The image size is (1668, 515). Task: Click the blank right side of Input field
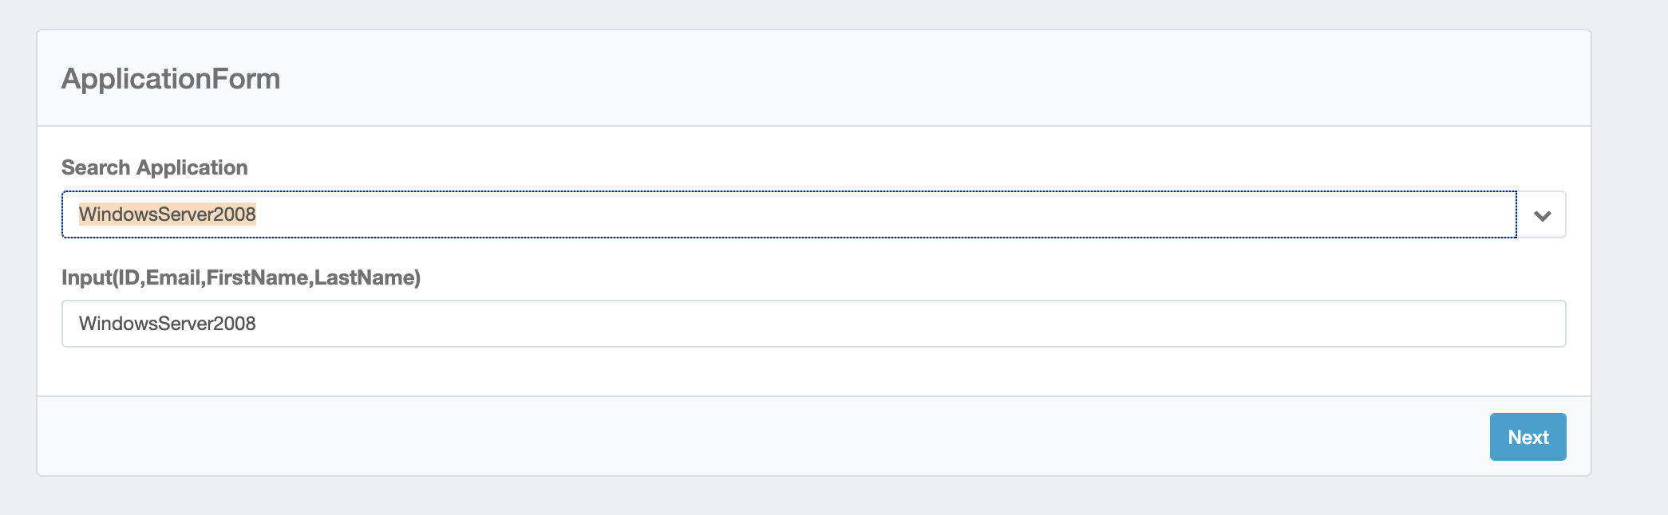tap(1277, 324)
